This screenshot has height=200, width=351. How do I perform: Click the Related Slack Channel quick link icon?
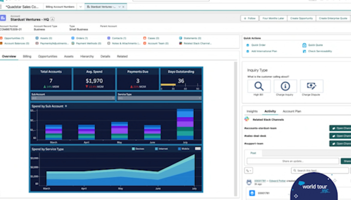(x=181, y=43)
